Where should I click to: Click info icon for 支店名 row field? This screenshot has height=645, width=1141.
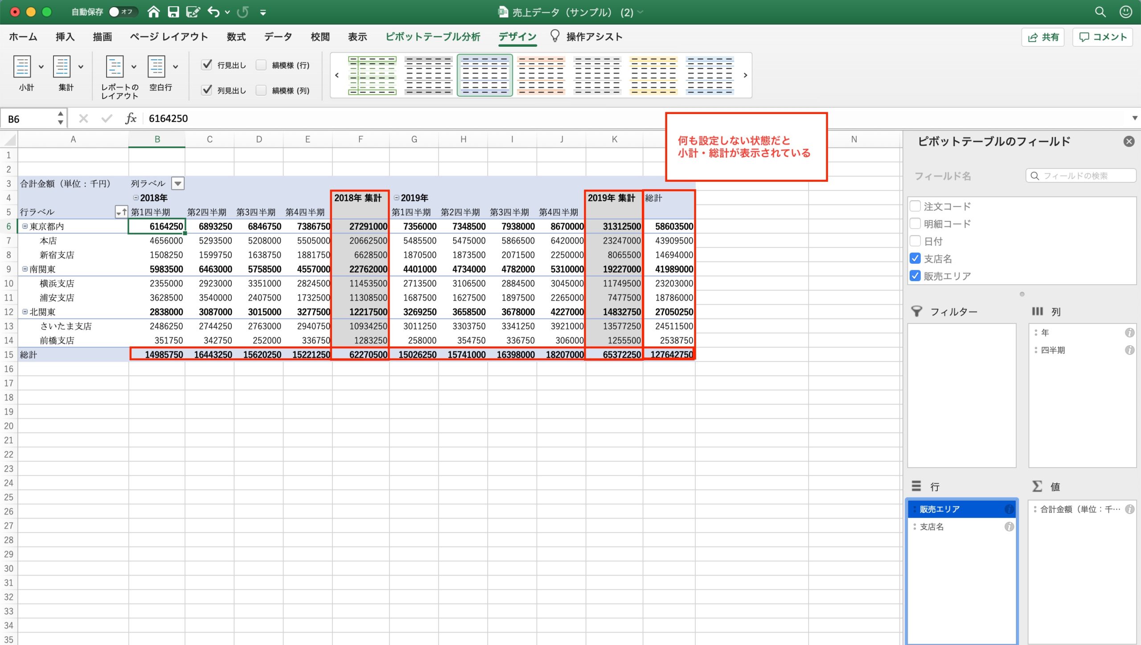tap(1009, 527)
